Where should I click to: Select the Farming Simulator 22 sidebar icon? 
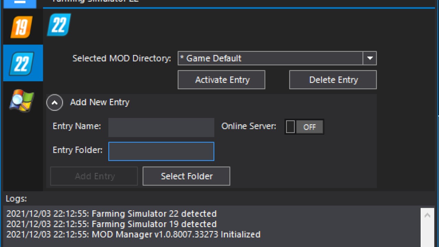(x=23, y=63)
